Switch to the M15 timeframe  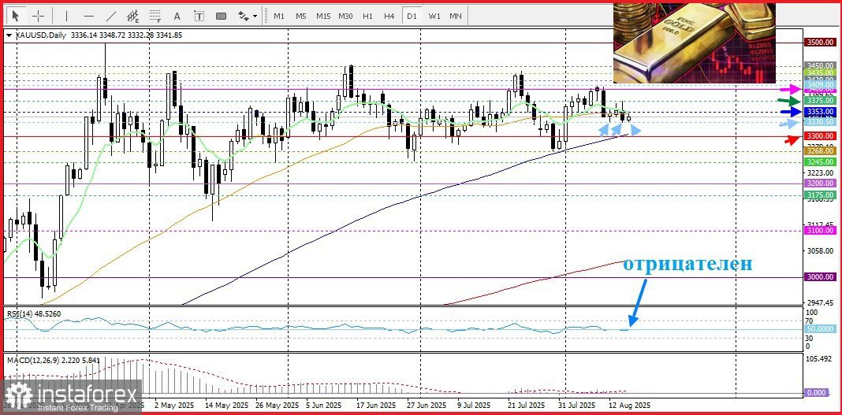click(323, 16)
